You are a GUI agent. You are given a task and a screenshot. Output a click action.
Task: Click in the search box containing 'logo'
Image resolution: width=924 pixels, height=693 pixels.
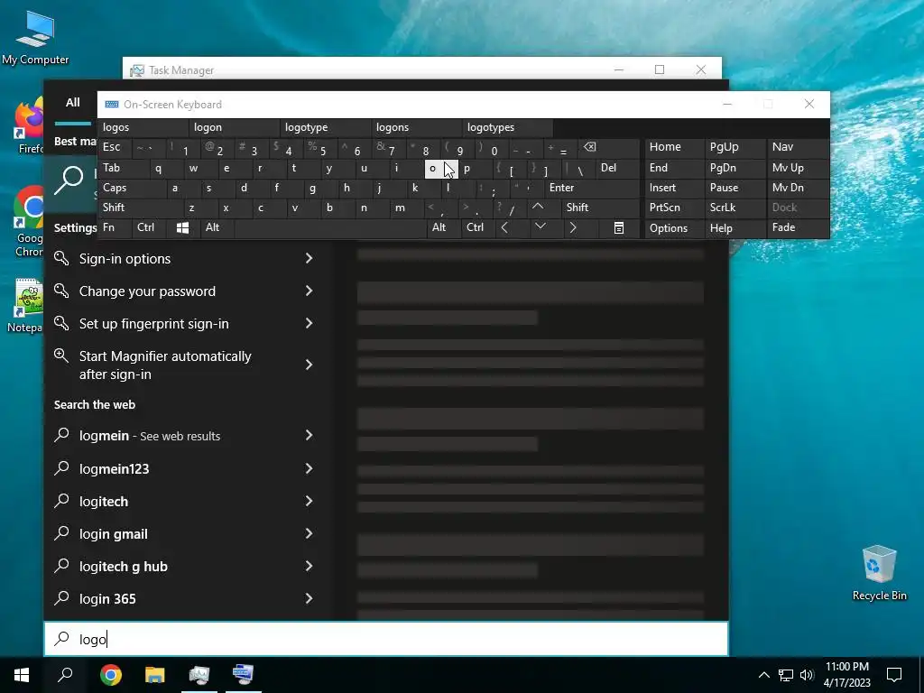tap(386, 639)
